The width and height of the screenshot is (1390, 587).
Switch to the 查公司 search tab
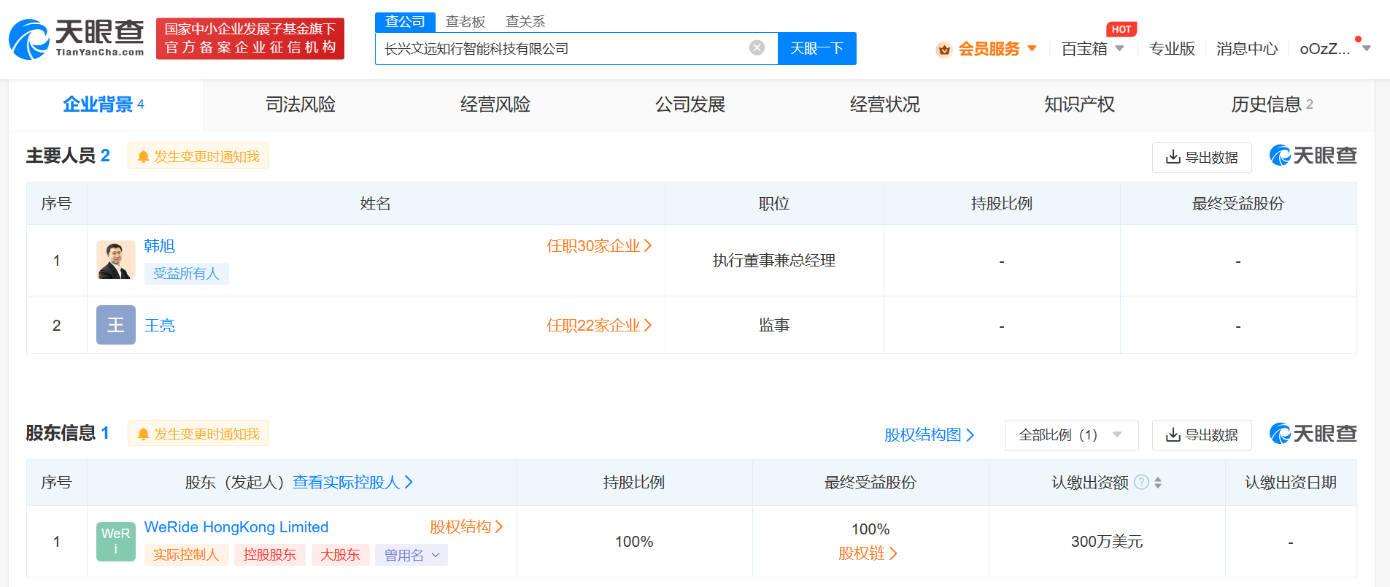(405, 22)
